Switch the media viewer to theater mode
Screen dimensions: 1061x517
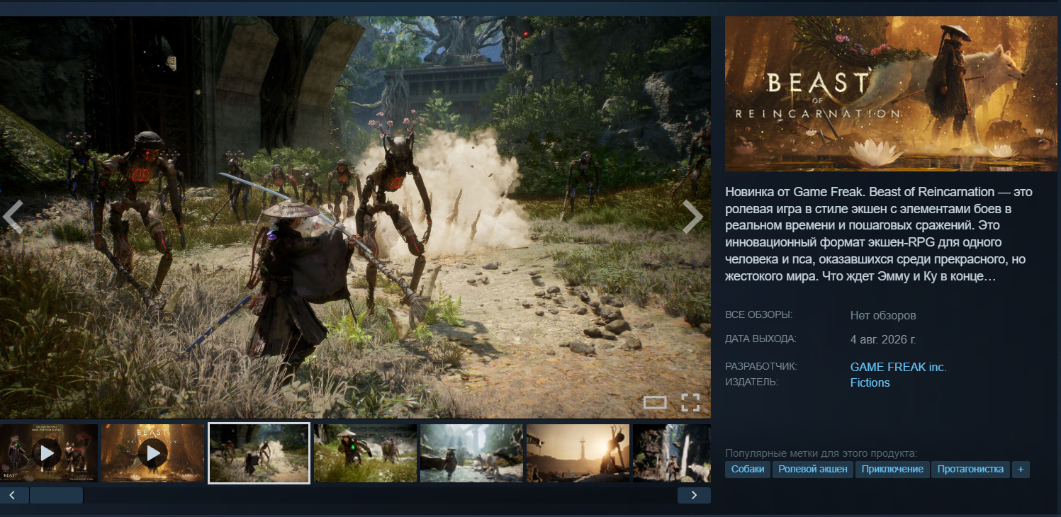tap(655, 402)
